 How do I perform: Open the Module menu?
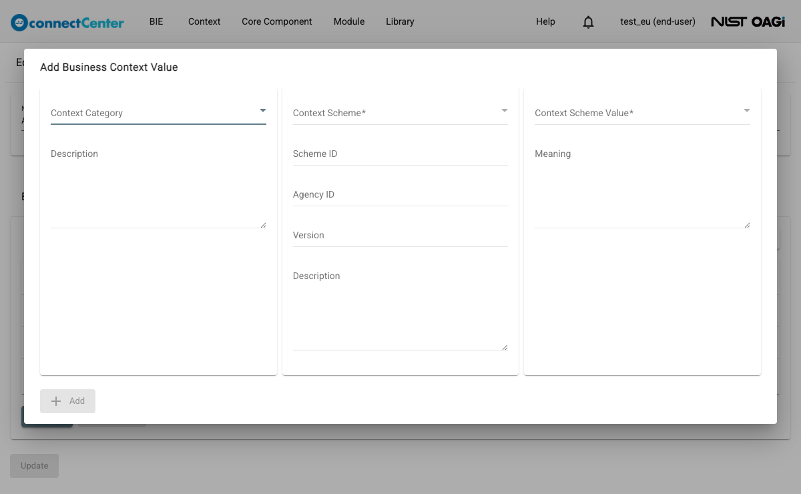349,21
